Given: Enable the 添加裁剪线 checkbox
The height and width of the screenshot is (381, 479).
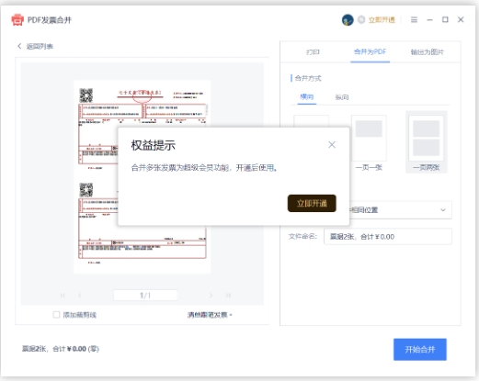Looking at the screenshot, I should click(x=56, y=315).
